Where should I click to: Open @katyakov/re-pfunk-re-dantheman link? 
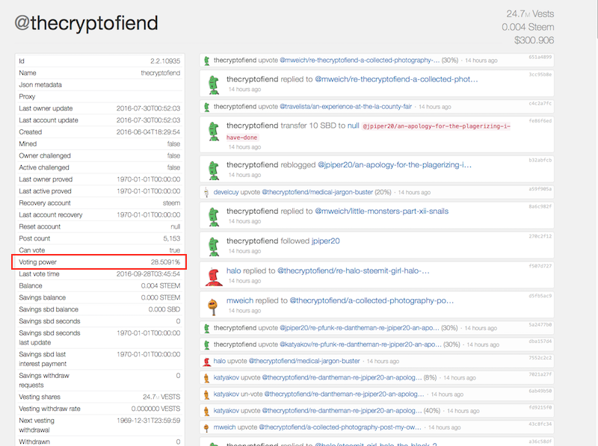tap(361, 344)
